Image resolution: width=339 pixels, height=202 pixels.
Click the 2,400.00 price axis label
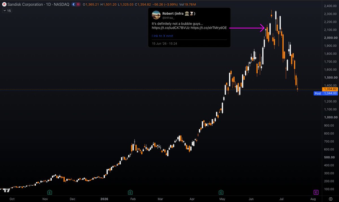coord(331,6)
